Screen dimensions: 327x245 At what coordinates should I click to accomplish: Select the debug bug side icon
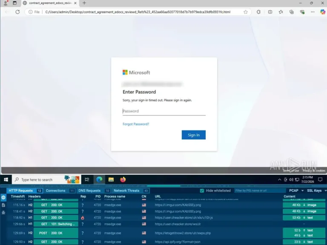pos(3,213)
